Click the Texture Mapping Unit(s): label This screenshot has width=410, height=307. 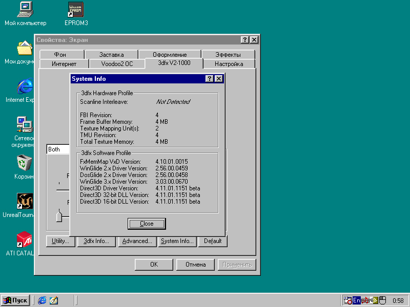pos(110,128)
